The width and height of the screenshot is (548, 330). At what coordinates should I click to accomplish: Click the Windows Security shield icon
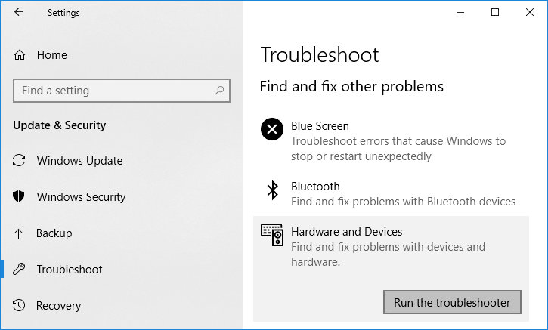[x=20, y=197]
